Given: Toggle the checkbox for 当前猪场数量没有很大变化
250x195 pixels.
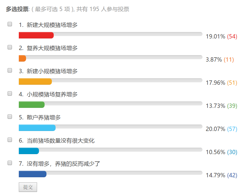Looking at the screenshot, I should [x=10, y=140].
